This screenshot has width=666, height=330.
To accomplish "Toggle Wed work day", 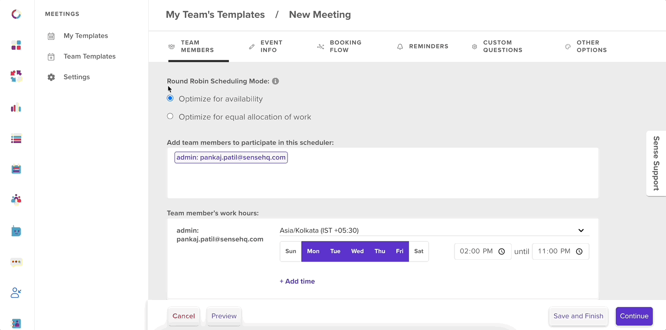I will [357, 251].
